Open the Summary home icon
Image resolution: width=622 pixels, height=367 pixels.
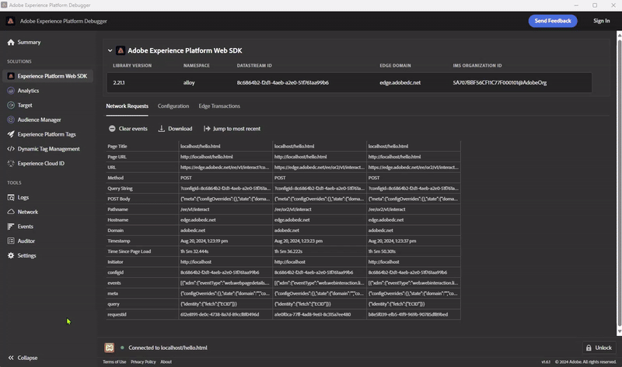(11, 43)
